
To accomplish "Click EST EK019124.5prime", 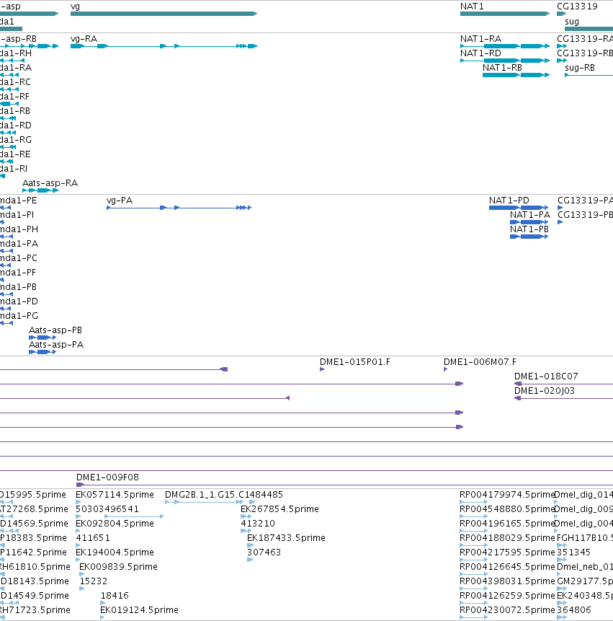I will (139, 610).
